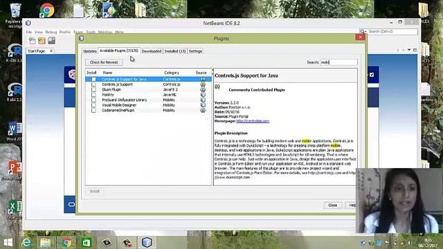Select the Available Plugins (7/176) tab
The image size is (443, 249).
pos(119,50)
